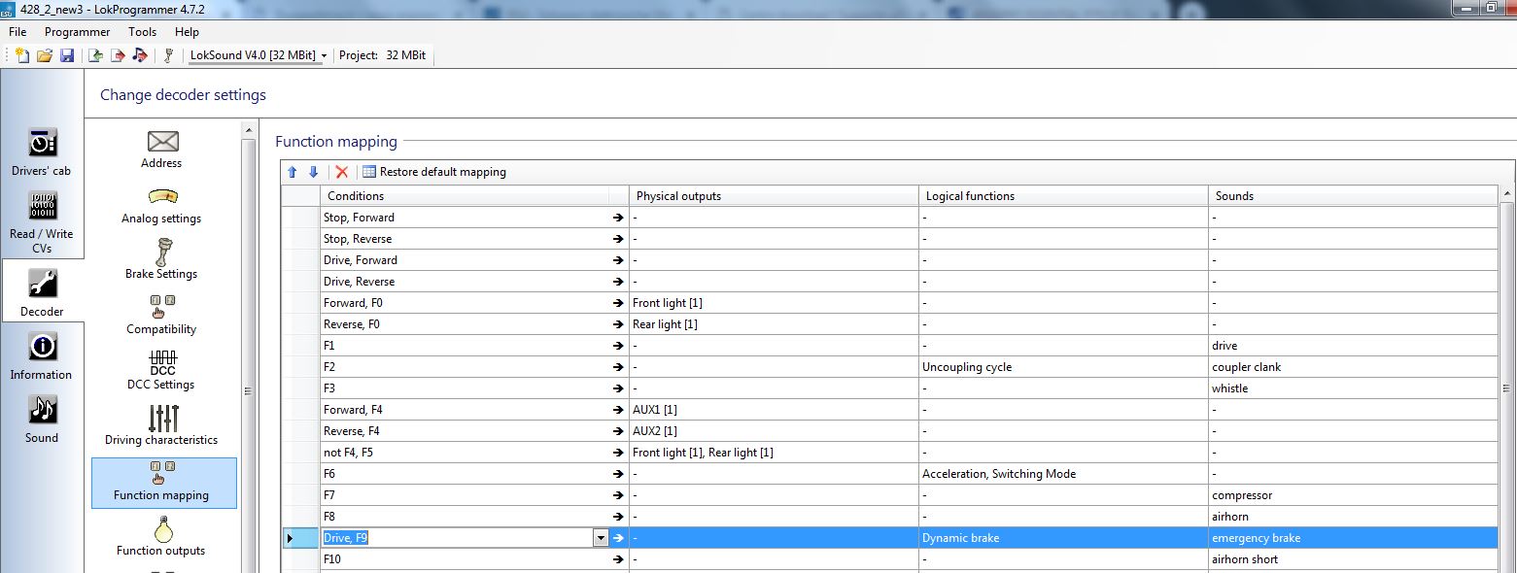Open the Drive, F9 conditions dropdown arrow
The image size is (1517, 573).
click(600, 538)
